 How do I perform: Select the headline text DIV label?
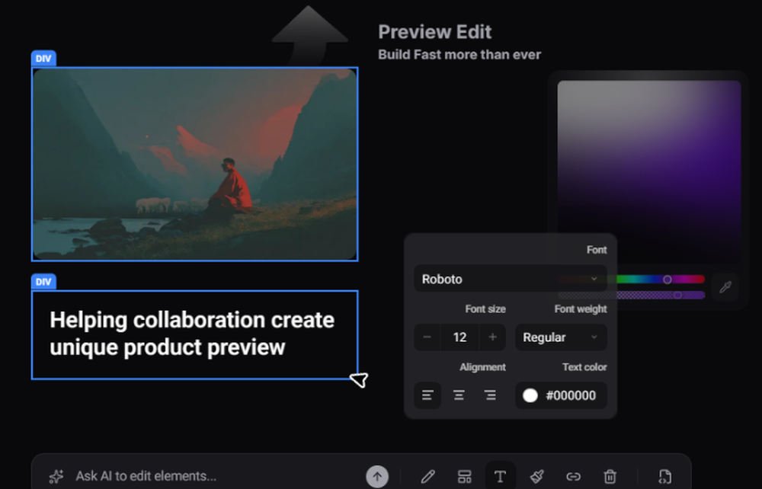click(43, 281)
